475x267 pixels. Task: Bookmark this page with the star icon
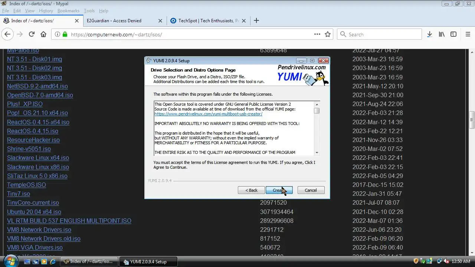[328, 34]
